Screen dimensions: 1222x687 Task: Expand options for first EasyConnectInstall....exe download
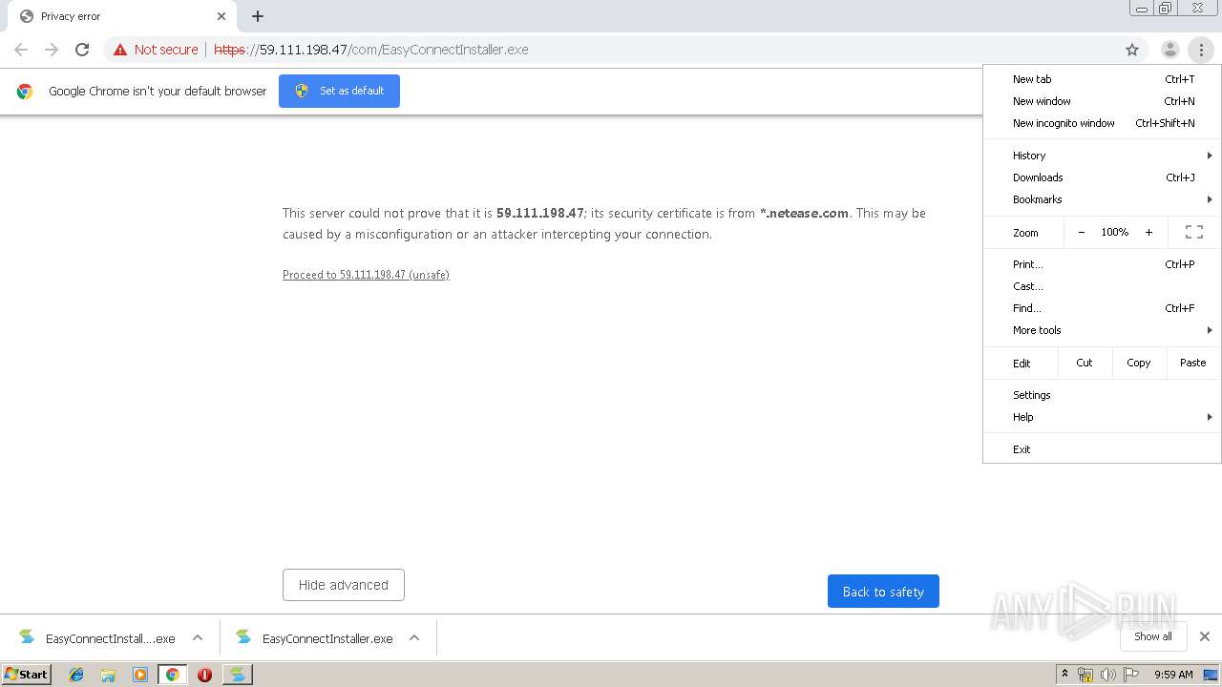pyautogui.click(x=198, y=638)
